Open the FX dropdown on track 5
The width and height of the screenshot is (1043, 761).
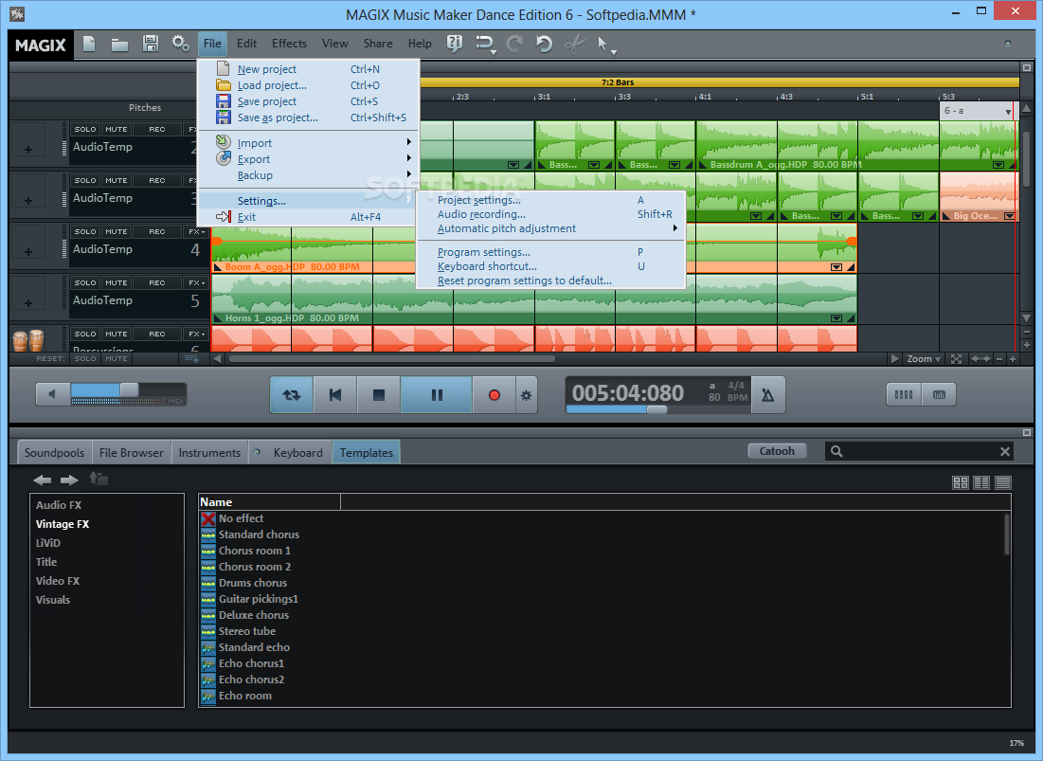click(196, 282)
